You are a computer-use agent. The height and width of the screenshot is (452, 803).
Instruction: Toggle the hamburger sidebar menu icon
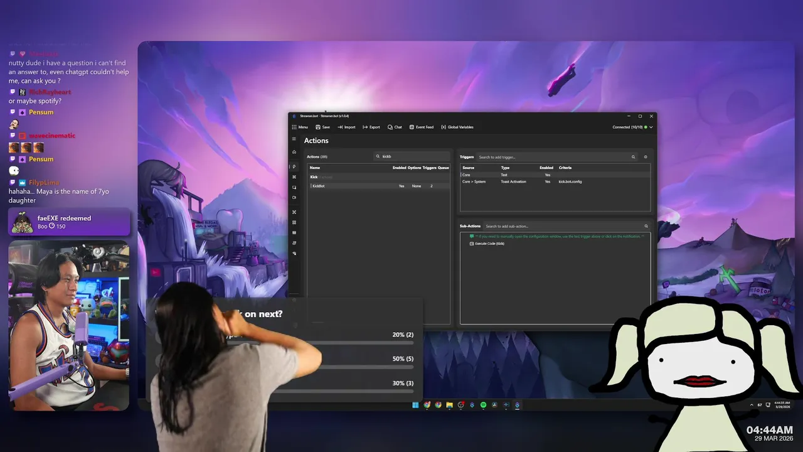coord(294,139)
